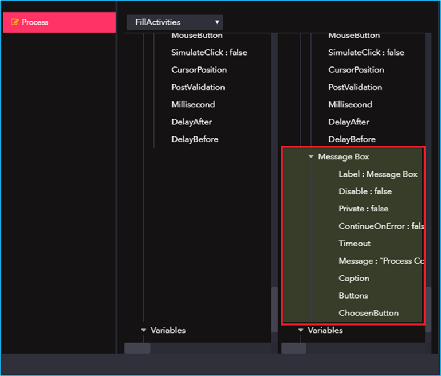Select ContinueOnError property in Message Box
The image size is (441, 376).
tap(381, 226)
